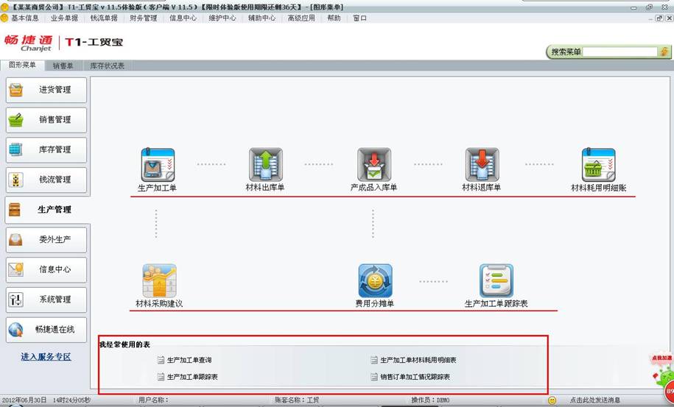Image resolution: width=674 pixels, height=407 pixels.
Task: Open the 材料出库单 icon
Action: (x=266, y=165)
